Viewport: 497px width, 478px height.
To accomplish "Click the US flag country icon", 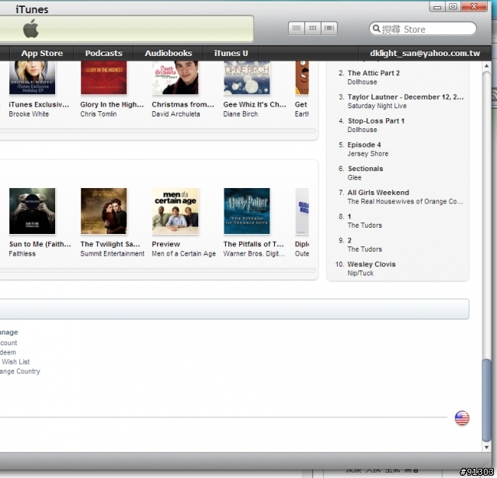I will coord(462,418).
